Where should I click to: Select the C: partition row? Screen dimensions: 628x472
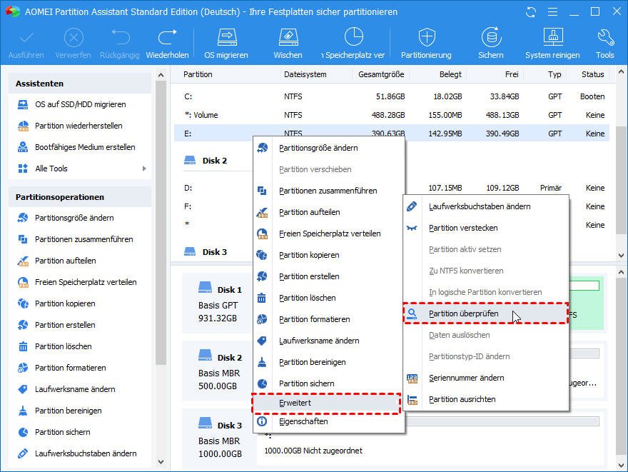pyautogui.click(x=392, y=96)
